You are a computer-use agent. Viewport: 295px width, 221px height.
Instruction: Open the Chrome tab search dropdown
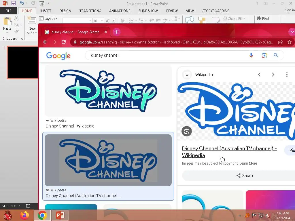[292, 32]
